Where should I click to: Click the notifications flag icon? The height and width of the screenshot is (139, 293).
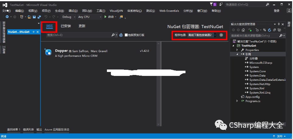(211, 4)
